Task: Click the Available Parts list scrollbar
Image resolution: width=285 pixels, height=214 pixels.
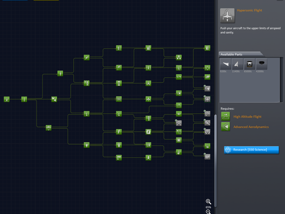Action: click(281, 79)
